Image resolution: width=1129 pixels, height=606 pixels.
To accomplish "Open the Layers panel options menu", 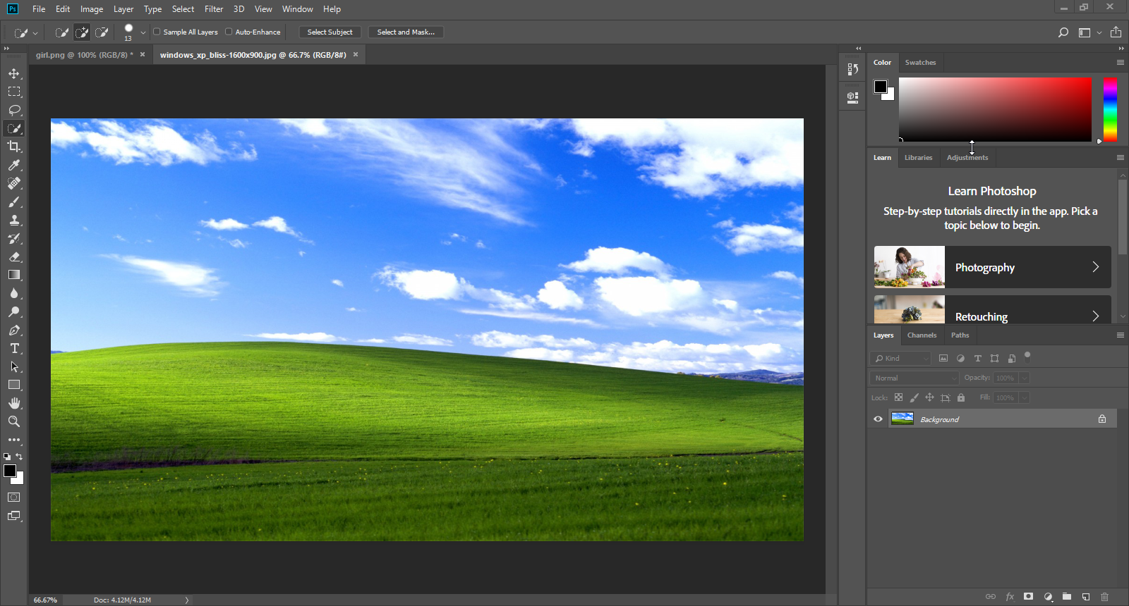I will pos(1121,335).
